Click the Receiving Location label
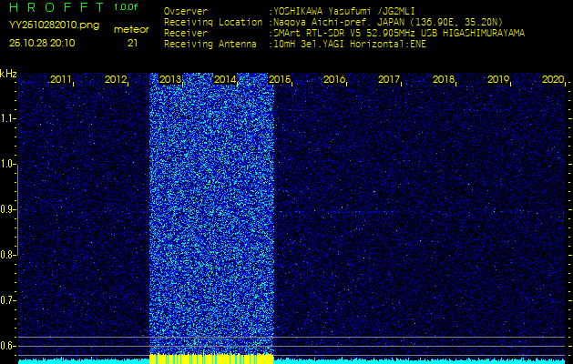This screenshot has width=573, height=364. tap(213, 23)
